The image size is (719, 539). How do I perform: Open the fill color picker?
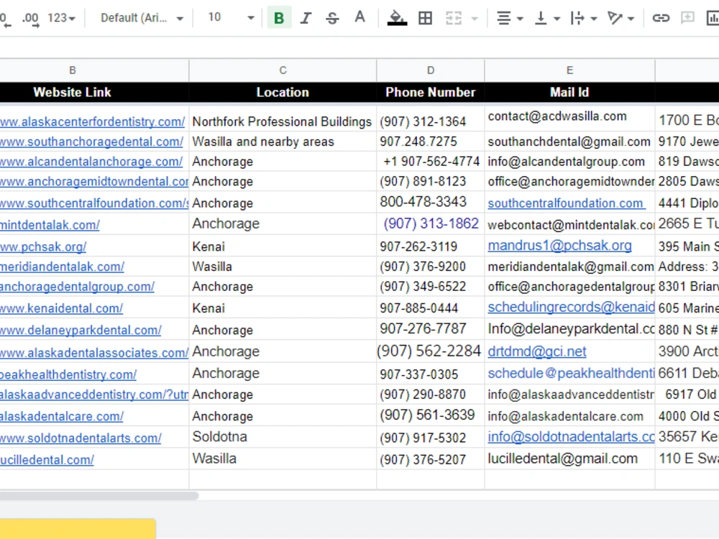[x=397, y=18]
